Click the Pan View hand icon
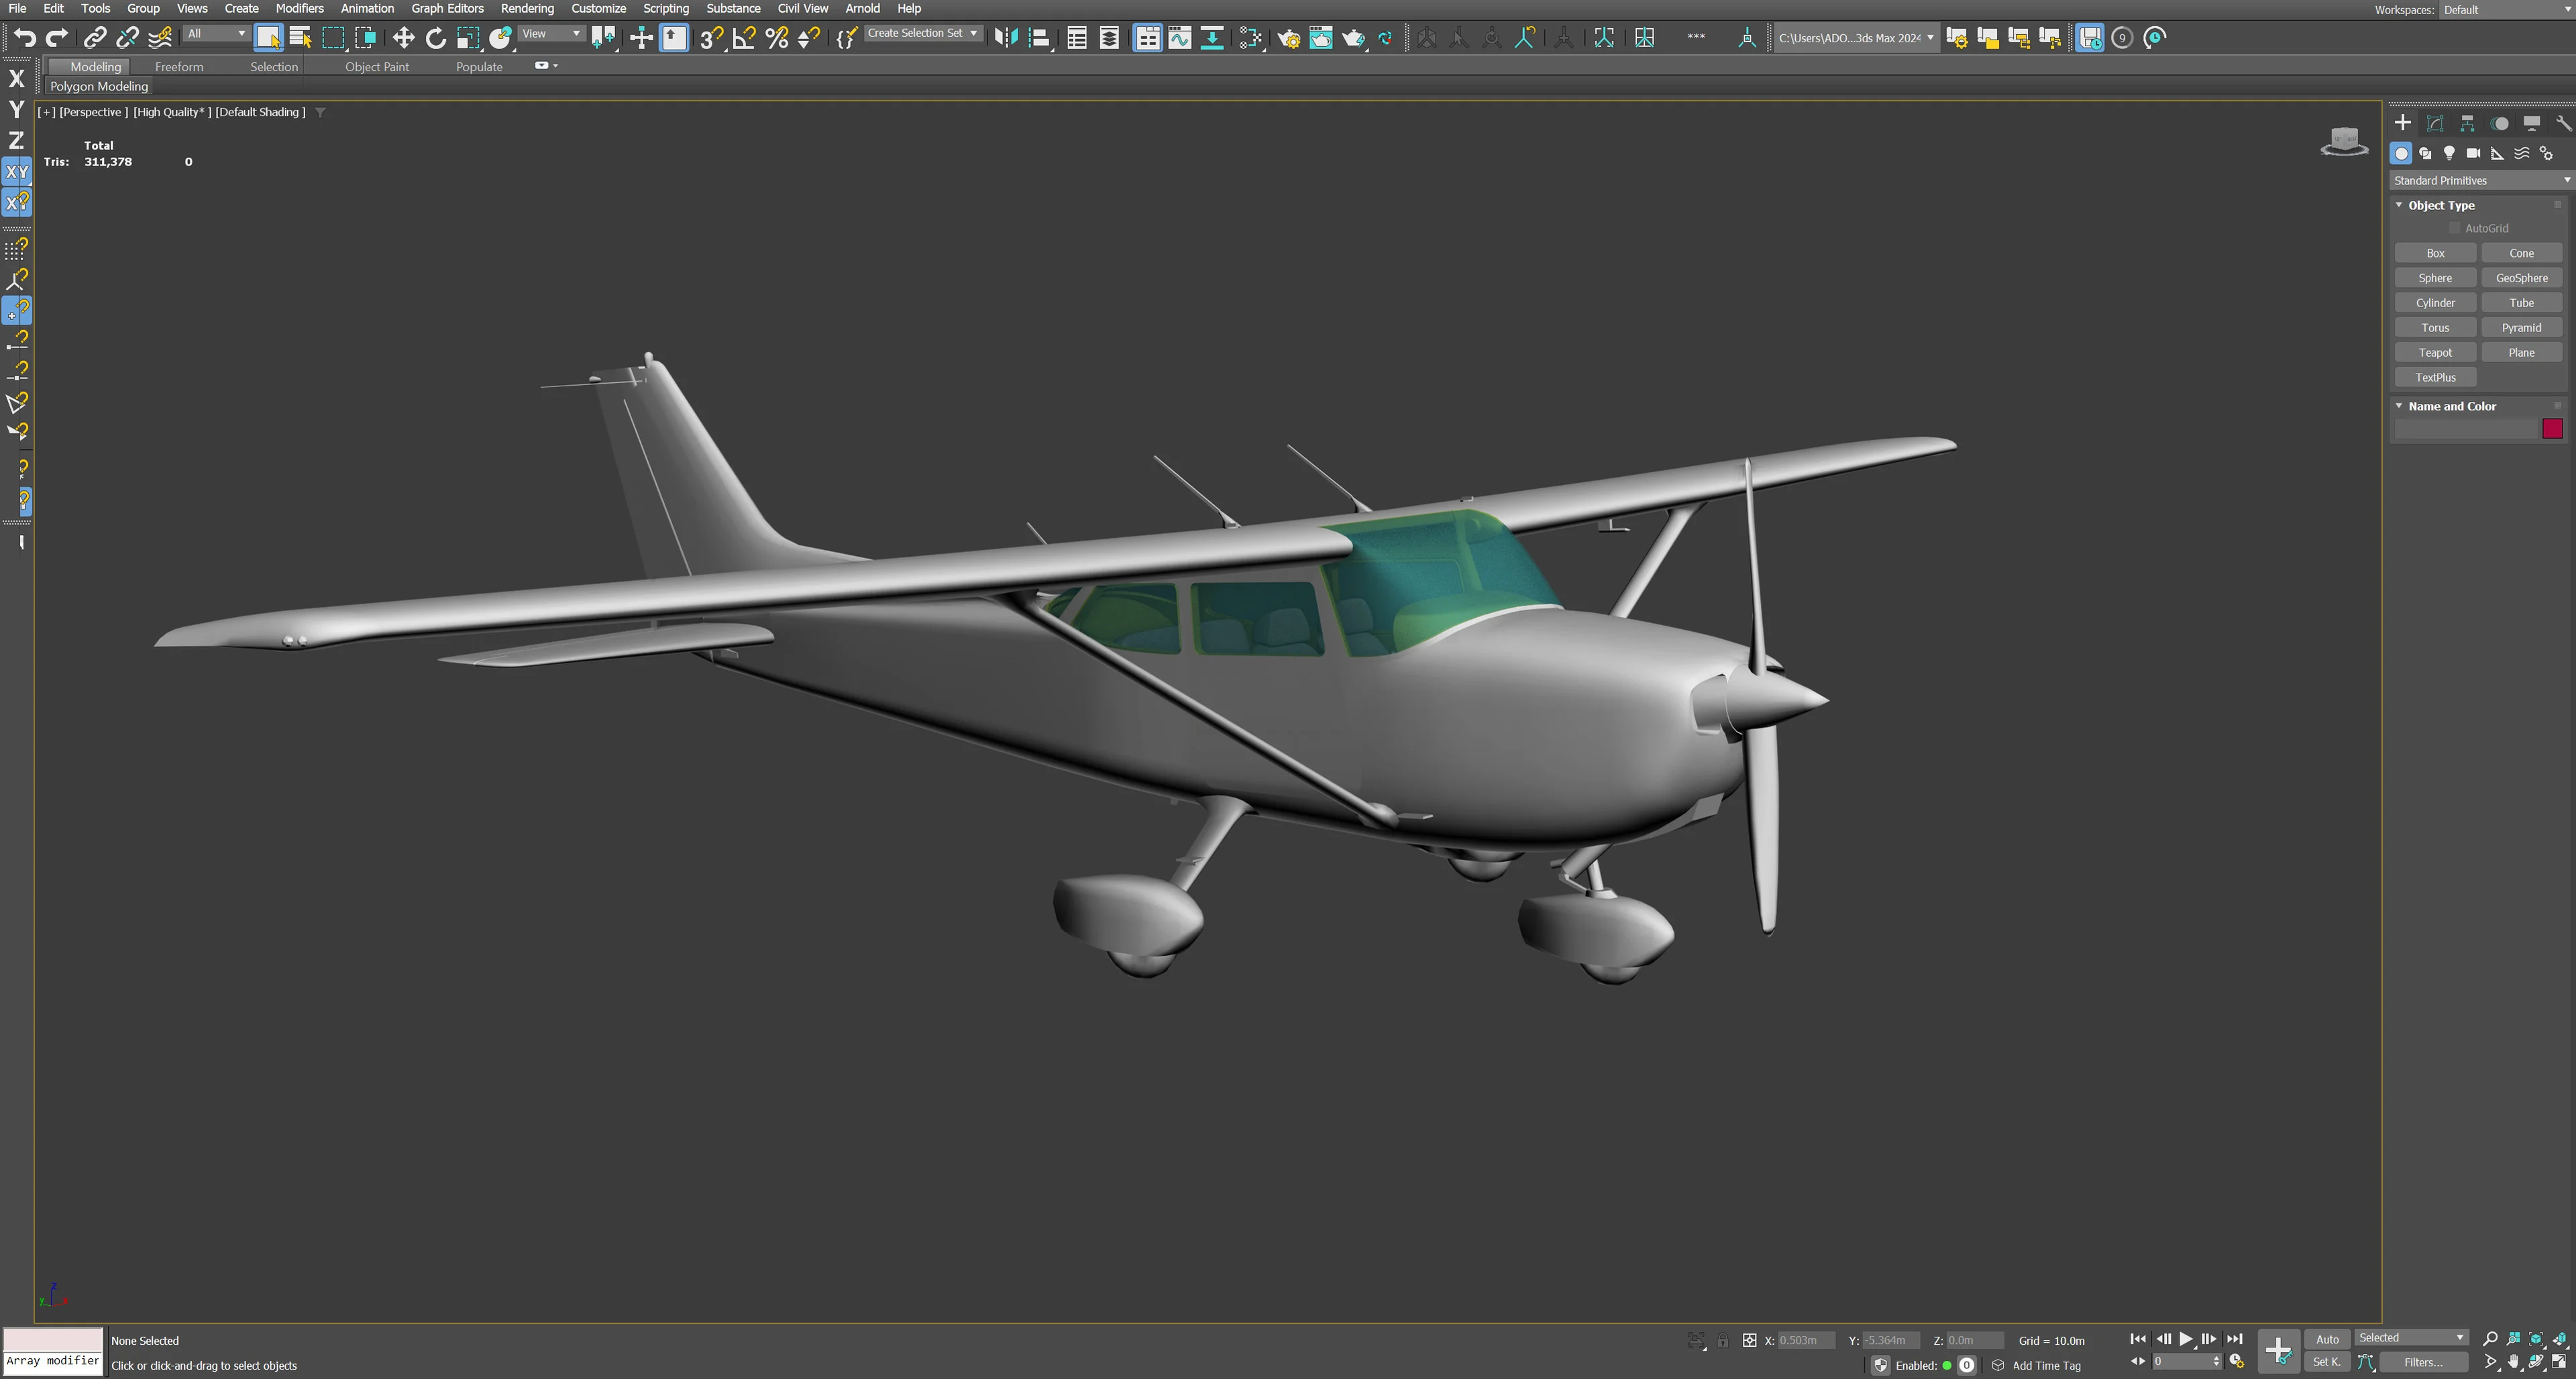 coord(2513,1362)
